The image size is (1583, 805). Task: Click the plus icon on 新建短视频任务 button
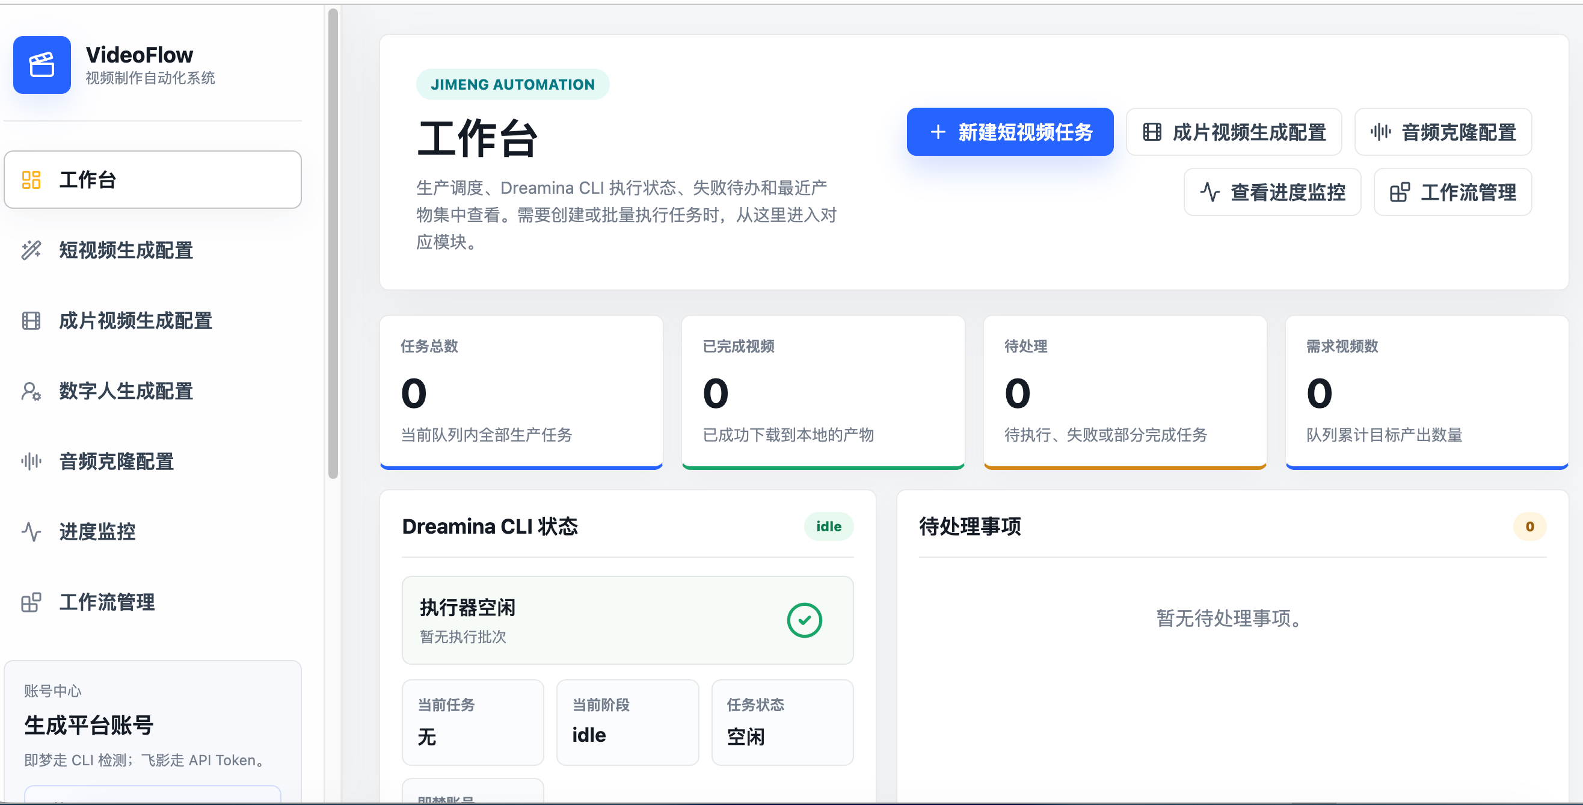point(938,132)
